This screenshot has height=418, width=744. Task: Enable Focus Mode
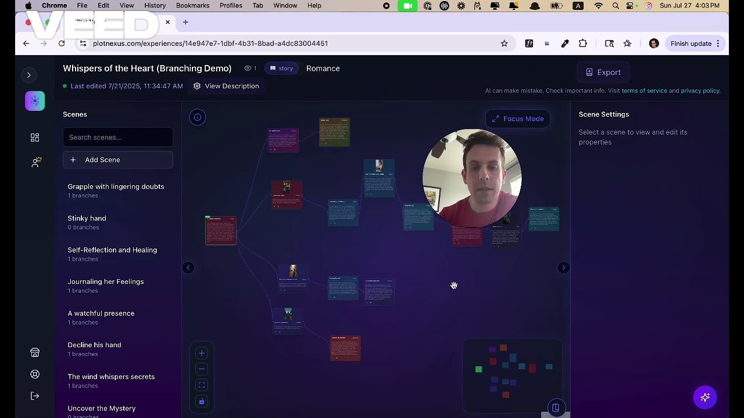[517, 118]
